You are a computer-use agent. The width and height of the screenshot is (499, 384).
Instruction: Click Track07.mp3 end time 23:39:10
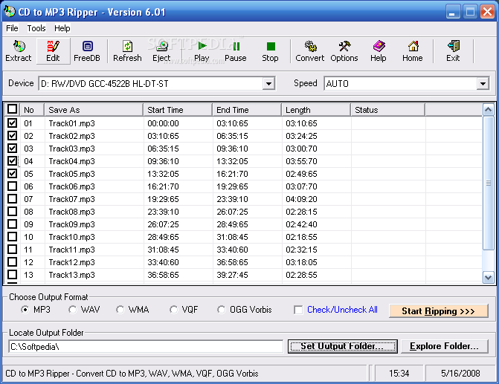click(232, 199)
